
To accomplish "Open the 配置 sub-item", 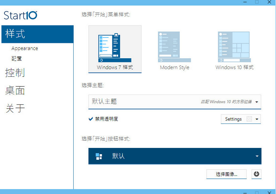I will (x=16, y=59).
